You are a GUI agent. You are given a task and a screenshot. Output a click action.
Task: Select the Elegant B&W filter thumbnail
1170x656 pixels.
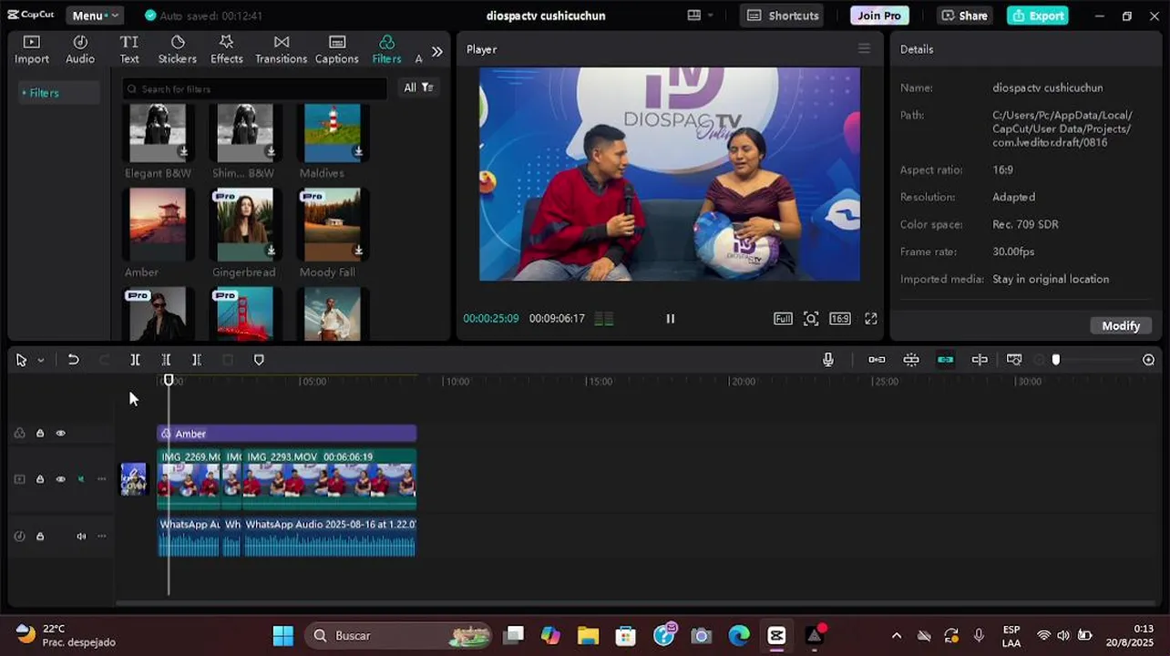pos(158,131)
